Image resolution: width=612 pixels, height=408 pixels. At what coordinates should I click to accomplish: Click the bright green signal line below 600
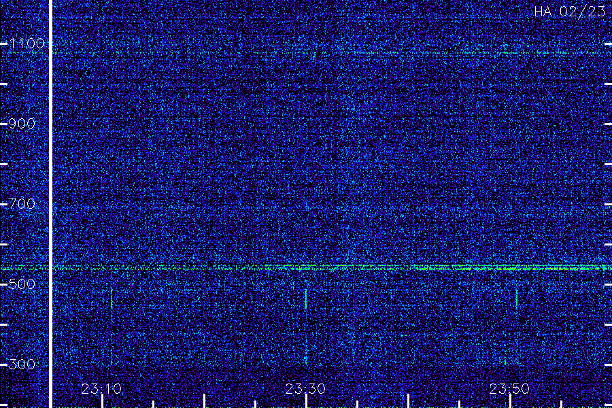(306, 268)
